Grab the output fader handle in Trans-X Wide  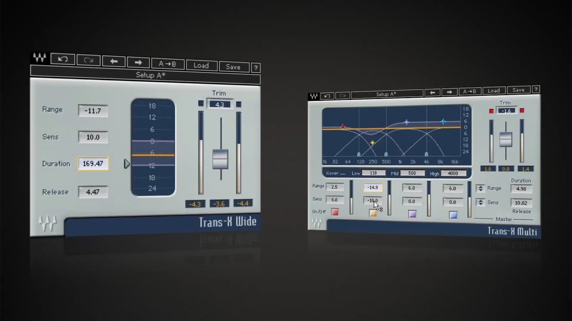220,159
